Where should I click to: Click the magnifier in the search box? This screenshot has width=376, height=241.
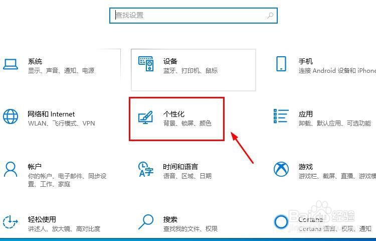(270, 16)
